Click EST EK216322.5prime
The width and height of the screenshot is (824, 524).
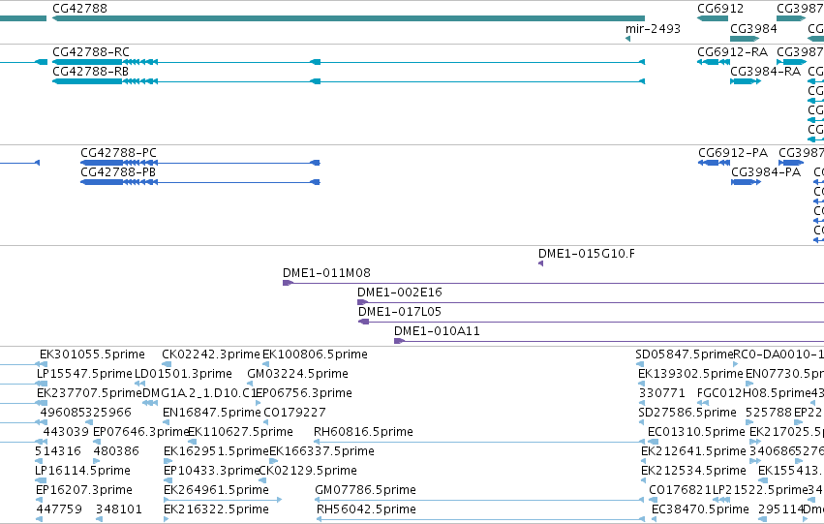pyautogui.click(x=167, y=519)
